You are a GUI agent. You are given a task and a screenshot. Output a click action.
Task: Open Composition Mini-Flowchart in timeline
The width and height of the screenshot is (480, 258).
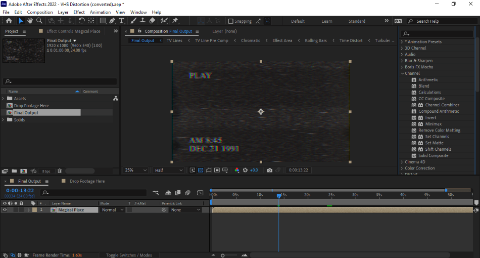point(156,192)
